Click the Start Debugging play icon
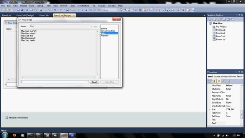 (x=78, y=10)
